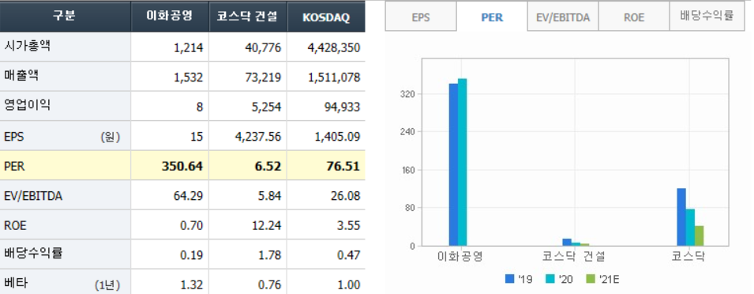Image resolution: width=754 pixels, height=294 pixels.
Task: Toggle the '20 legend cyan swatch
Action: [x=550, y=279]
